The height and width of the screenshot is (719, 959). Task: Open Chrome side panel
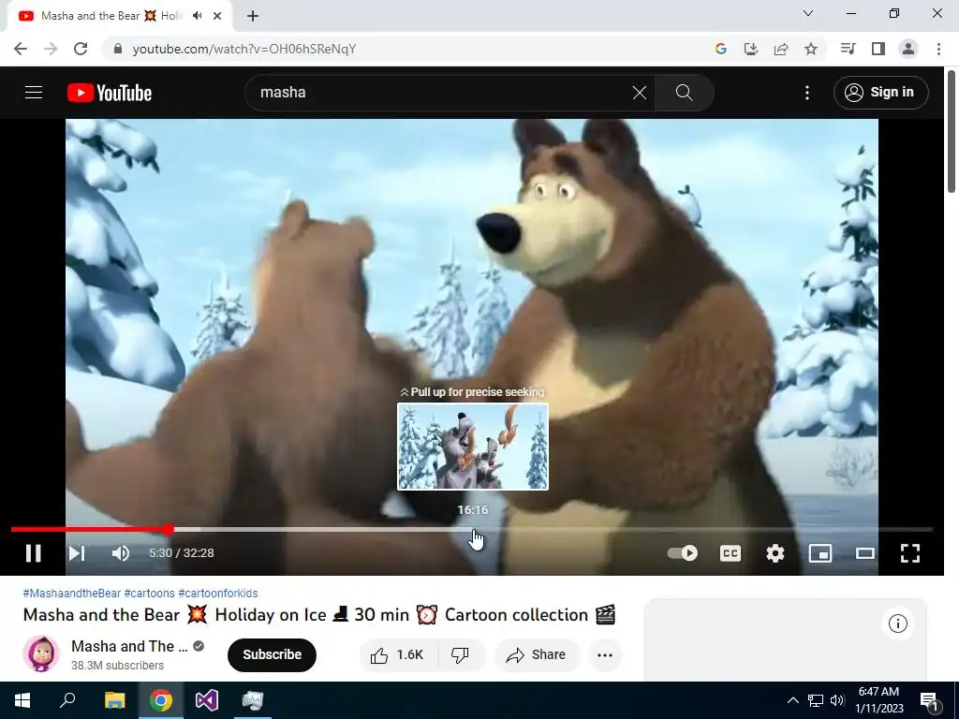tap(878, 49)
